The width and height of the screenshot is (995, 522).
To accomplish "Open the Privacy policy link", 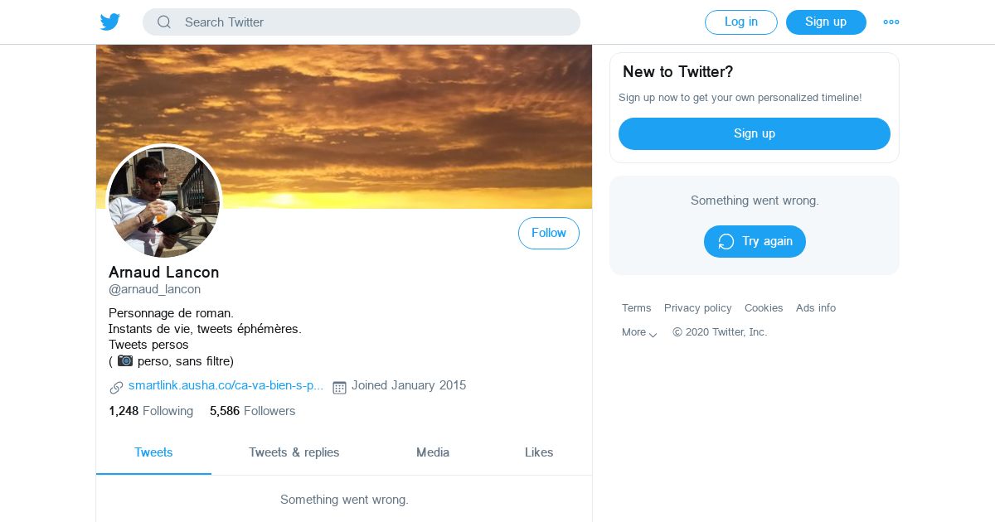I will pyautogui.click(x=698, y=308).
